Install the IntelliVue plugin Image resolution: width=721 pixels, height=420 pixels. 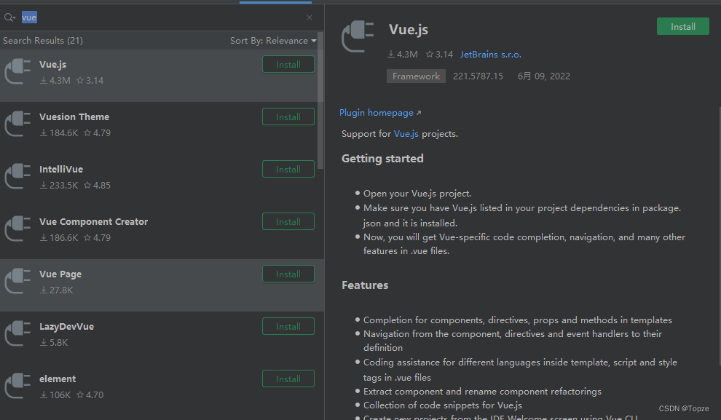point(288,169)
